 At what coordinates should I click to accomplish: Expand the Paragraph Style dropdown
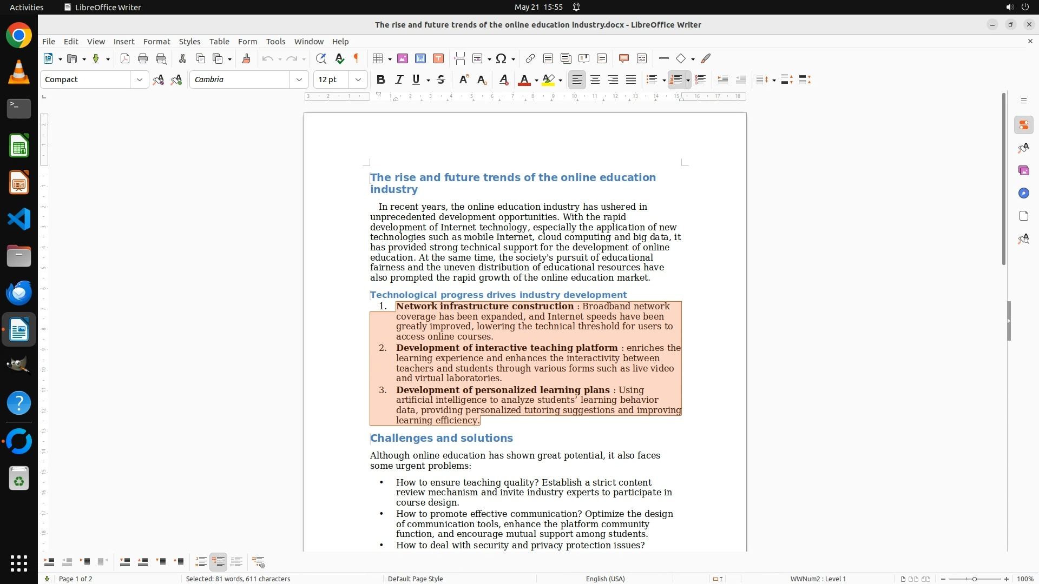[139, 79]
